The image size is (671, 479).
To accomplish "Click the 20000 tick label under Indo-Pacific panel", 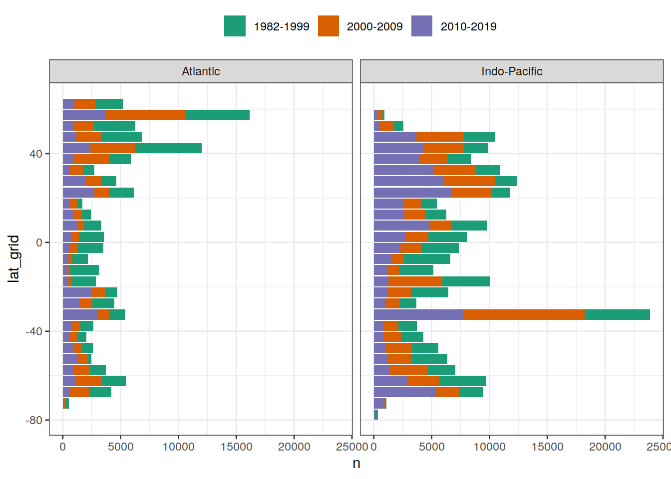I will coord(605,447).
